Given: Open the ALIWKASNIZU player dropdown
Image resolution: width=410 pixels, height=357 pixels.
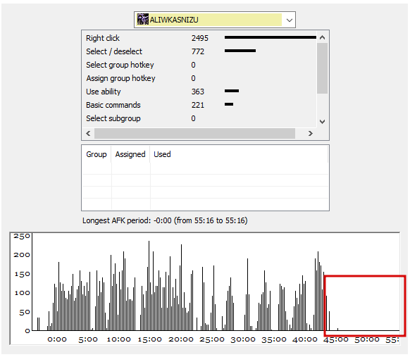Looking at the screenshot, I should coord(215,20).
